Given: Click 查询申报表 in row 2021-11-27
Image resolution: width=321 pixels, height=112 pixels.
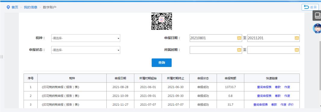Looking at the screenshot, I should coord(260,105).
